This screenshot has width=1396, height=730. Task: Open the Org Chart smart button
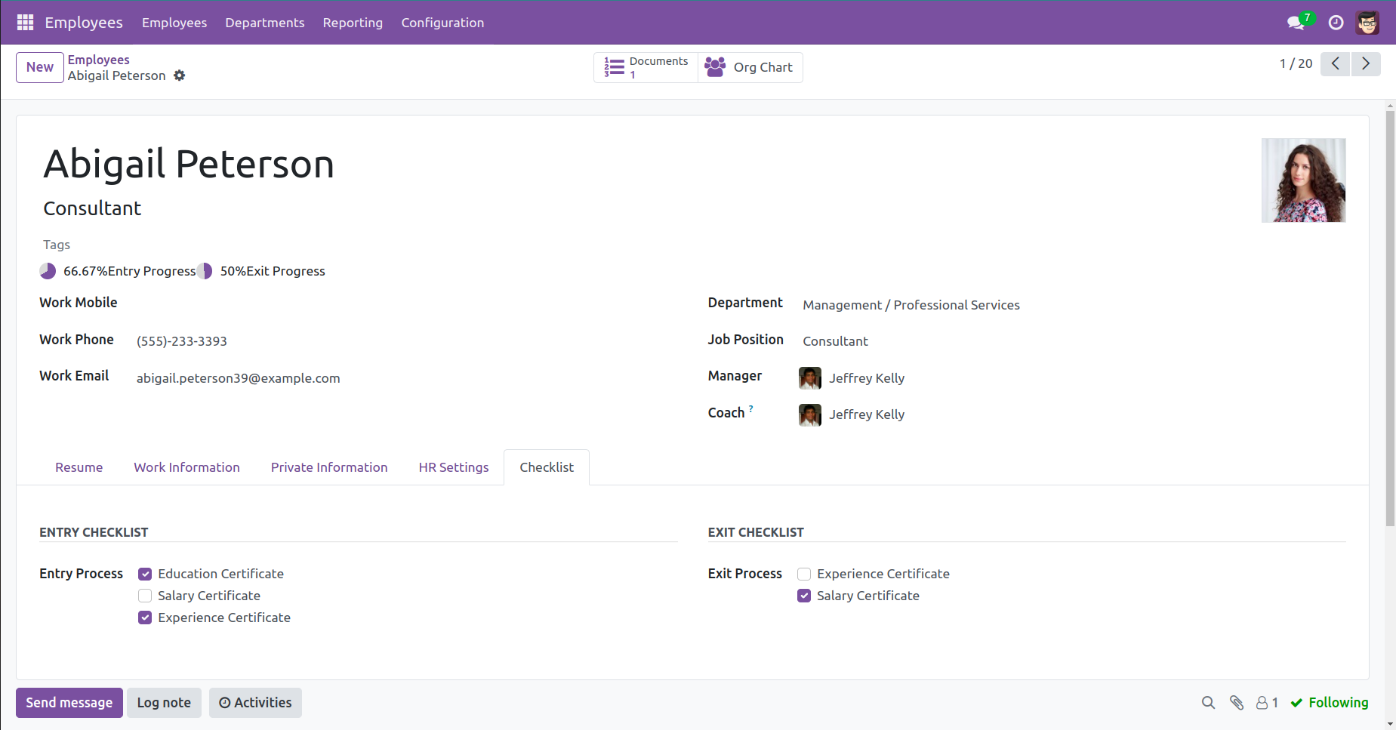click(750, 67)
